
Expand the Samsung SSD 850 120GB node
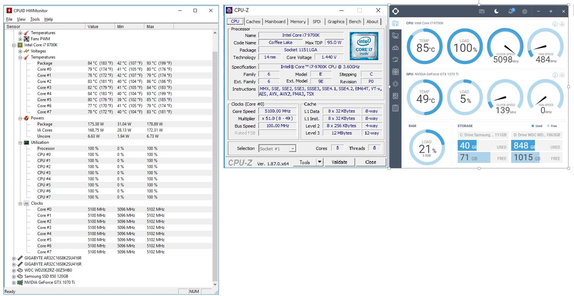click(x=14, y=276)
